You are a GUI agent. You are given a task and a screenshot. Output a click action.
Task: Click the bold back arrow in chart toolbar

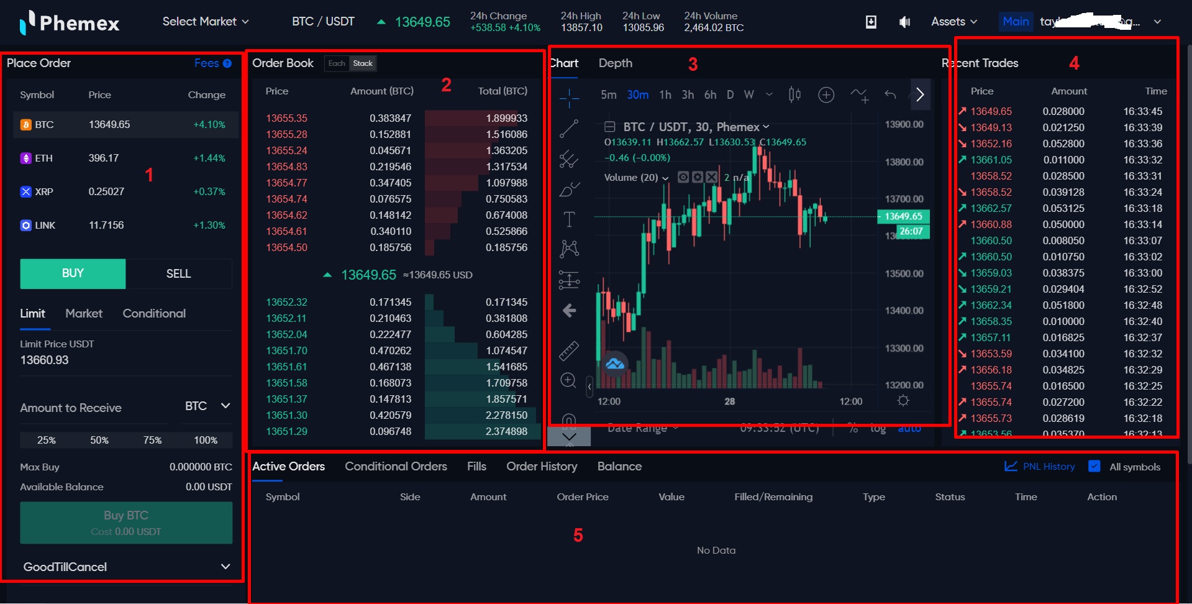(569, 310)
